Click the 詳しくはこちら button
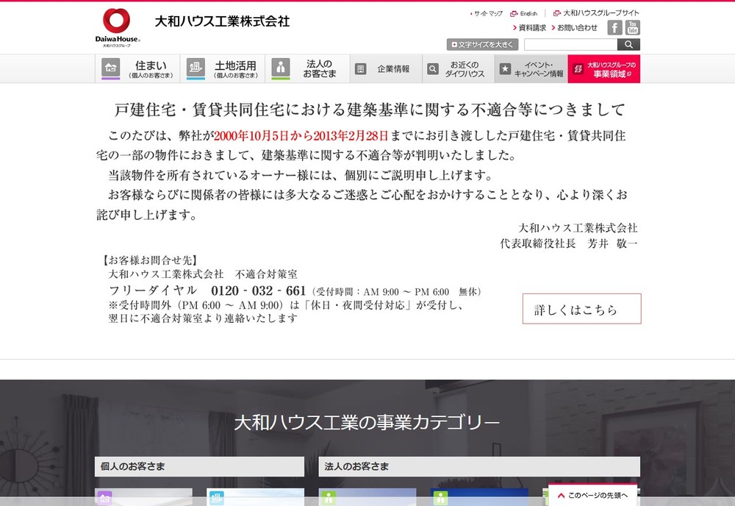Screen dimensions: 735x506 point(581,309)
